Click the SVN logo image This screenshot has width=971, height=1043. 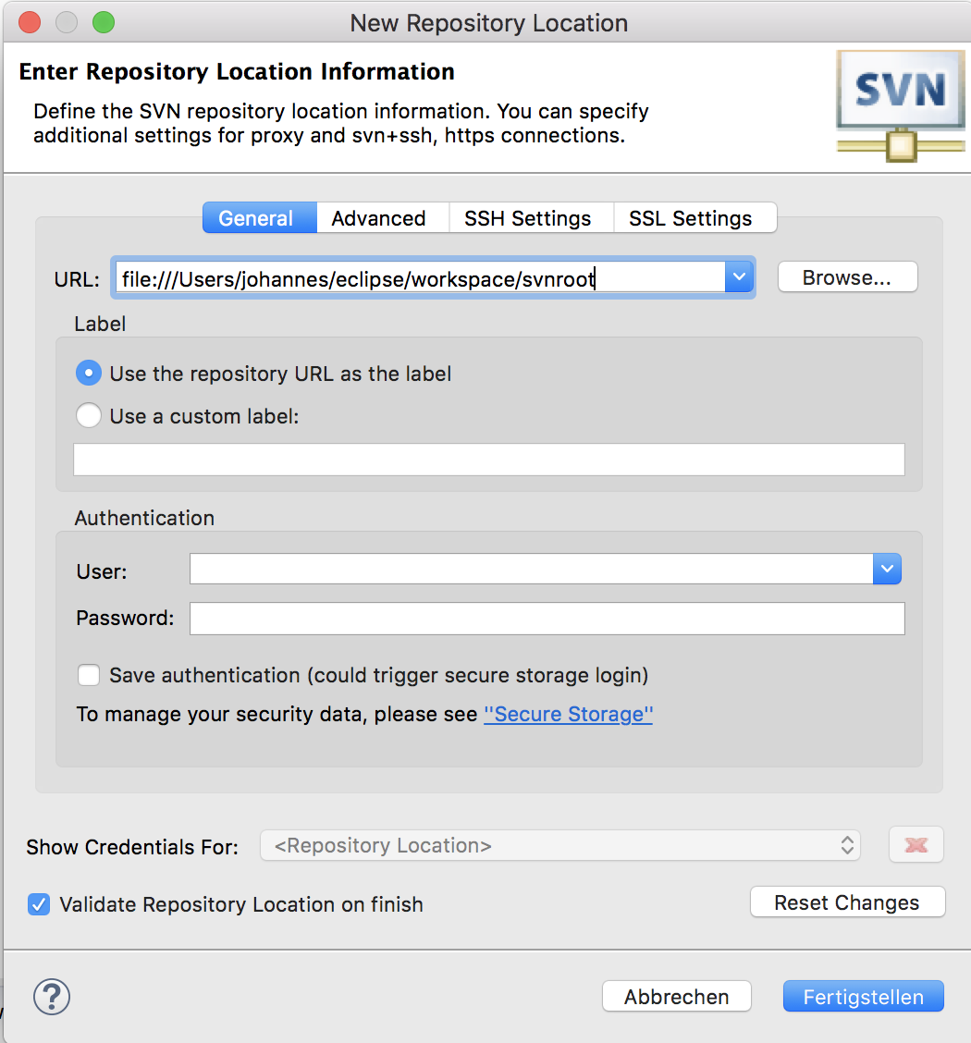coord(901,105)
